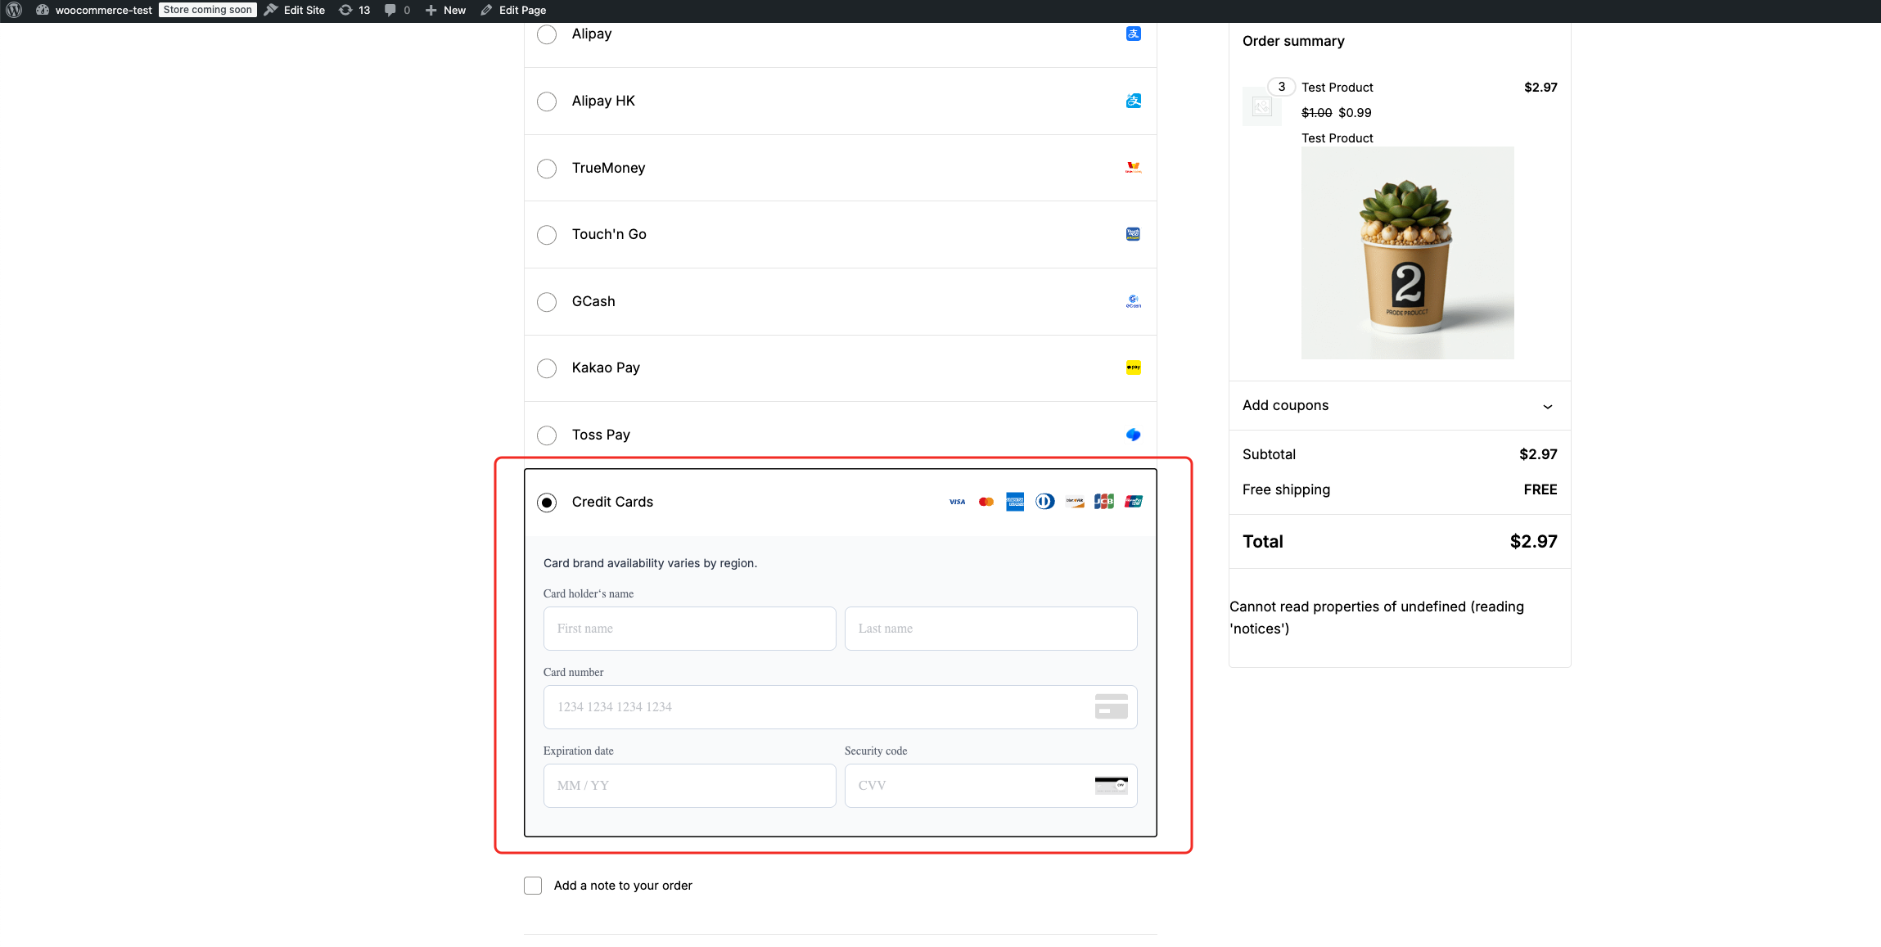The height and width of the screenshot is (947, 1881).
Task: Click the site dashboard gauge icon
Action: click(43, 10)
